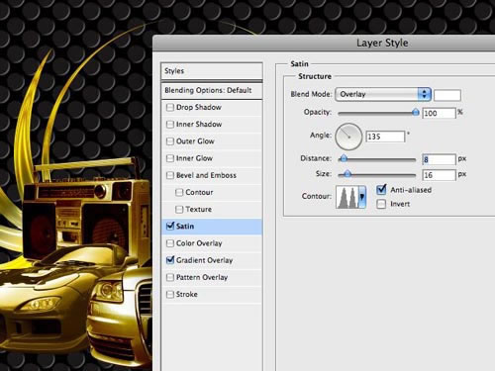495x371 pixels.
Task: Click the Angle dial control
Action: [x=348, y=137]
